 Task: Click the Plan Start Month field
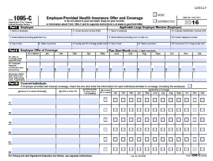click(x=182, y=50)
